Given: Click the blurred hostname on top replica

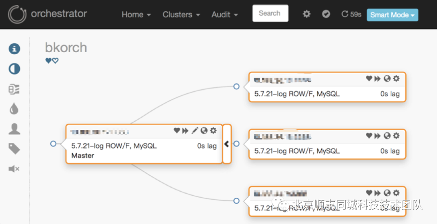Looking at the screenshot, I should (282, 80).
